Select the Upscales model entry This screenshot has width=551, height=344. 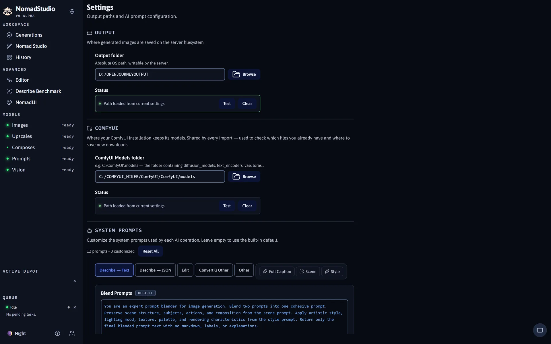tap(40, 136)
